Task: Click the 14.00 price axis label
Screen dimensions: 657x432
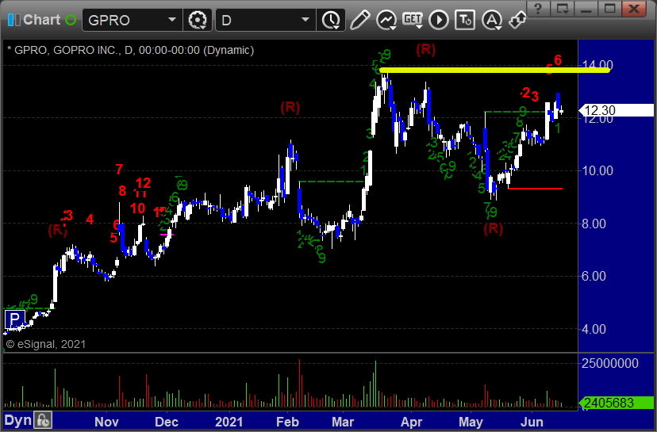Action: pyautogui.click(x=598, y=65)
